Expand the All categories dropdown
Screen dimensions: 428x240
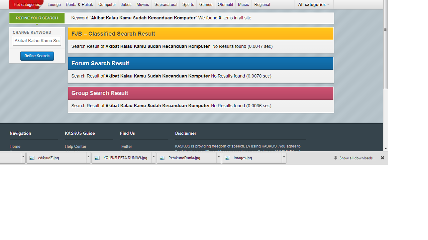(314, 4)
